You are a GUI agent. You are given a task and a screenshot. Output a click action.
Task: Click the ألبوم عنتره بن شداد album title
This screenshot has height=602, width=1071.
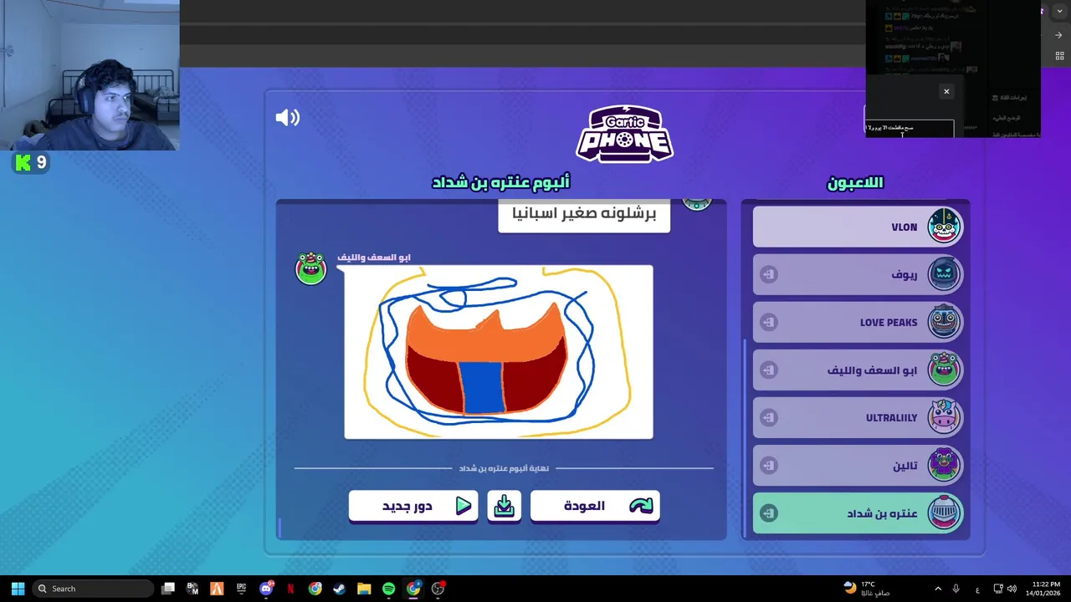[x=500, y=182]
